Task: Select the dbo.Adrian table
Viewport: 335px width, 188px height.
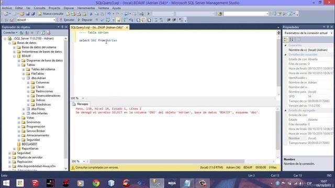Action: 38,78
